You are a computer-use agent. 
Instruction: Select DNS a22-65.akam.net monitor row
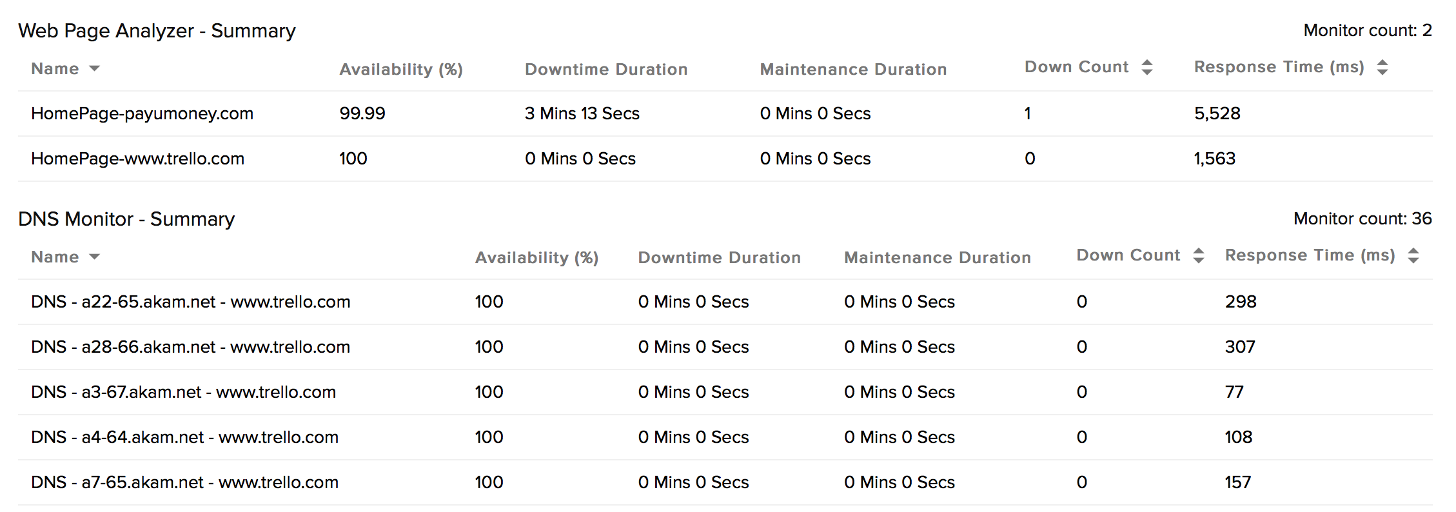tap(190, 302)
